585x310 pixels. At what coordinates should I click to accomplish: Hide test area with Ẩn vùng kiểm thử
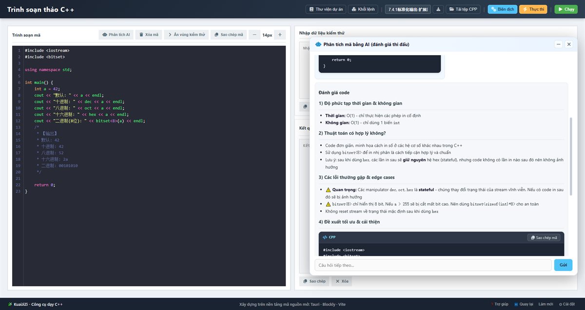[186, 35]
